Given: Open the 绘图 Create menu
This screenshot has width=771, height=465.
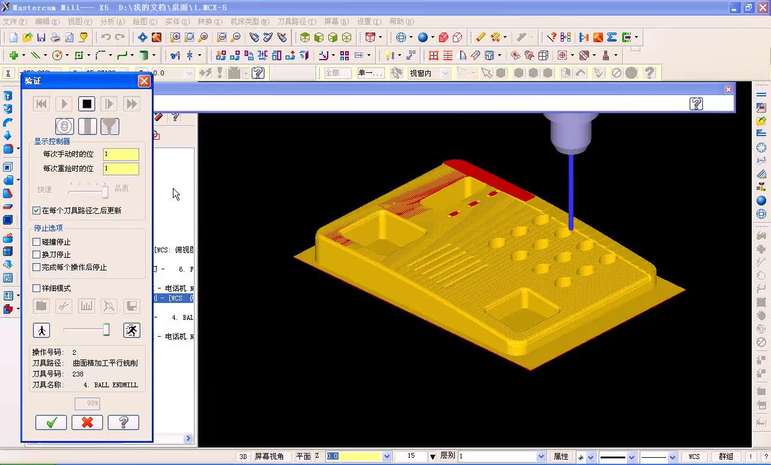Looking at the screenshot, I should pyautogui.click(x=145, y=22).
